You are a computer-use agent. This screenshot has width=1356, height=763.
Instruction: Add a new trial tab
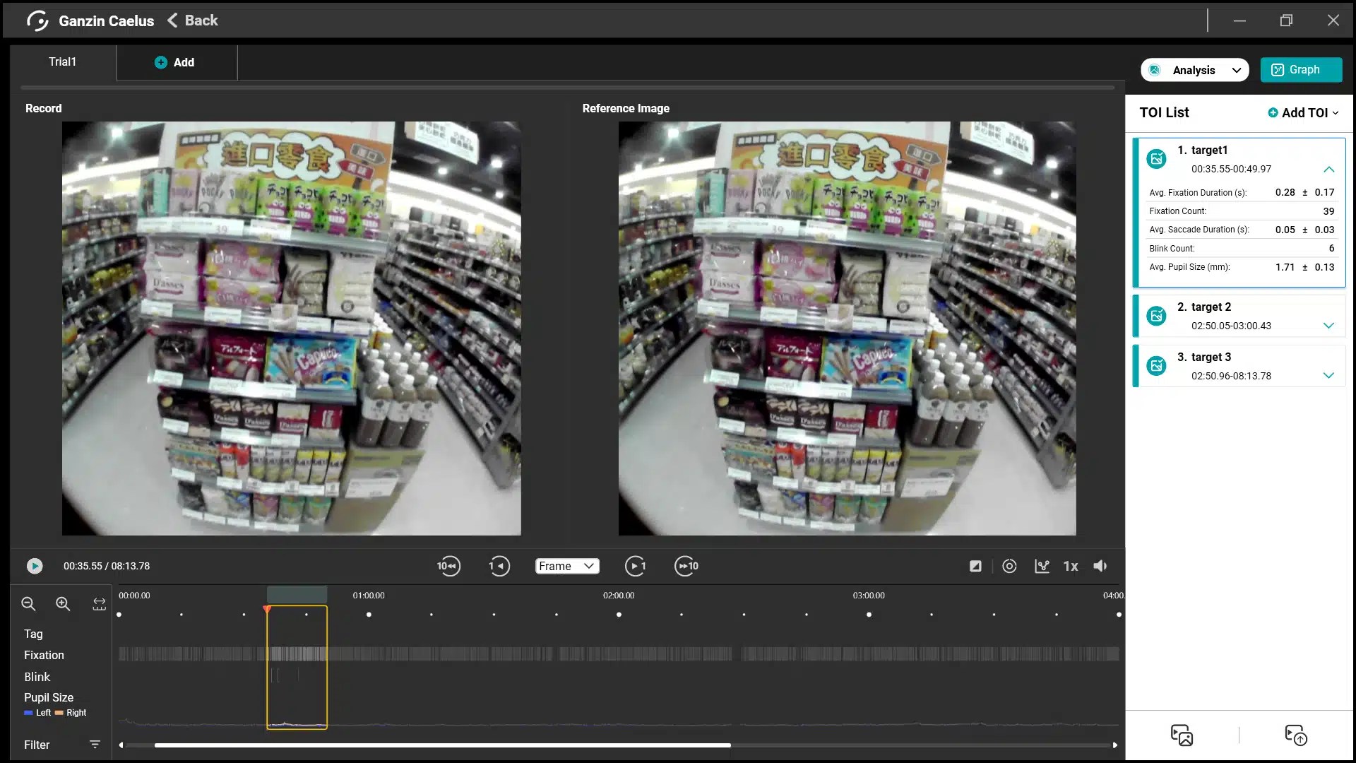tap(175, 62)
